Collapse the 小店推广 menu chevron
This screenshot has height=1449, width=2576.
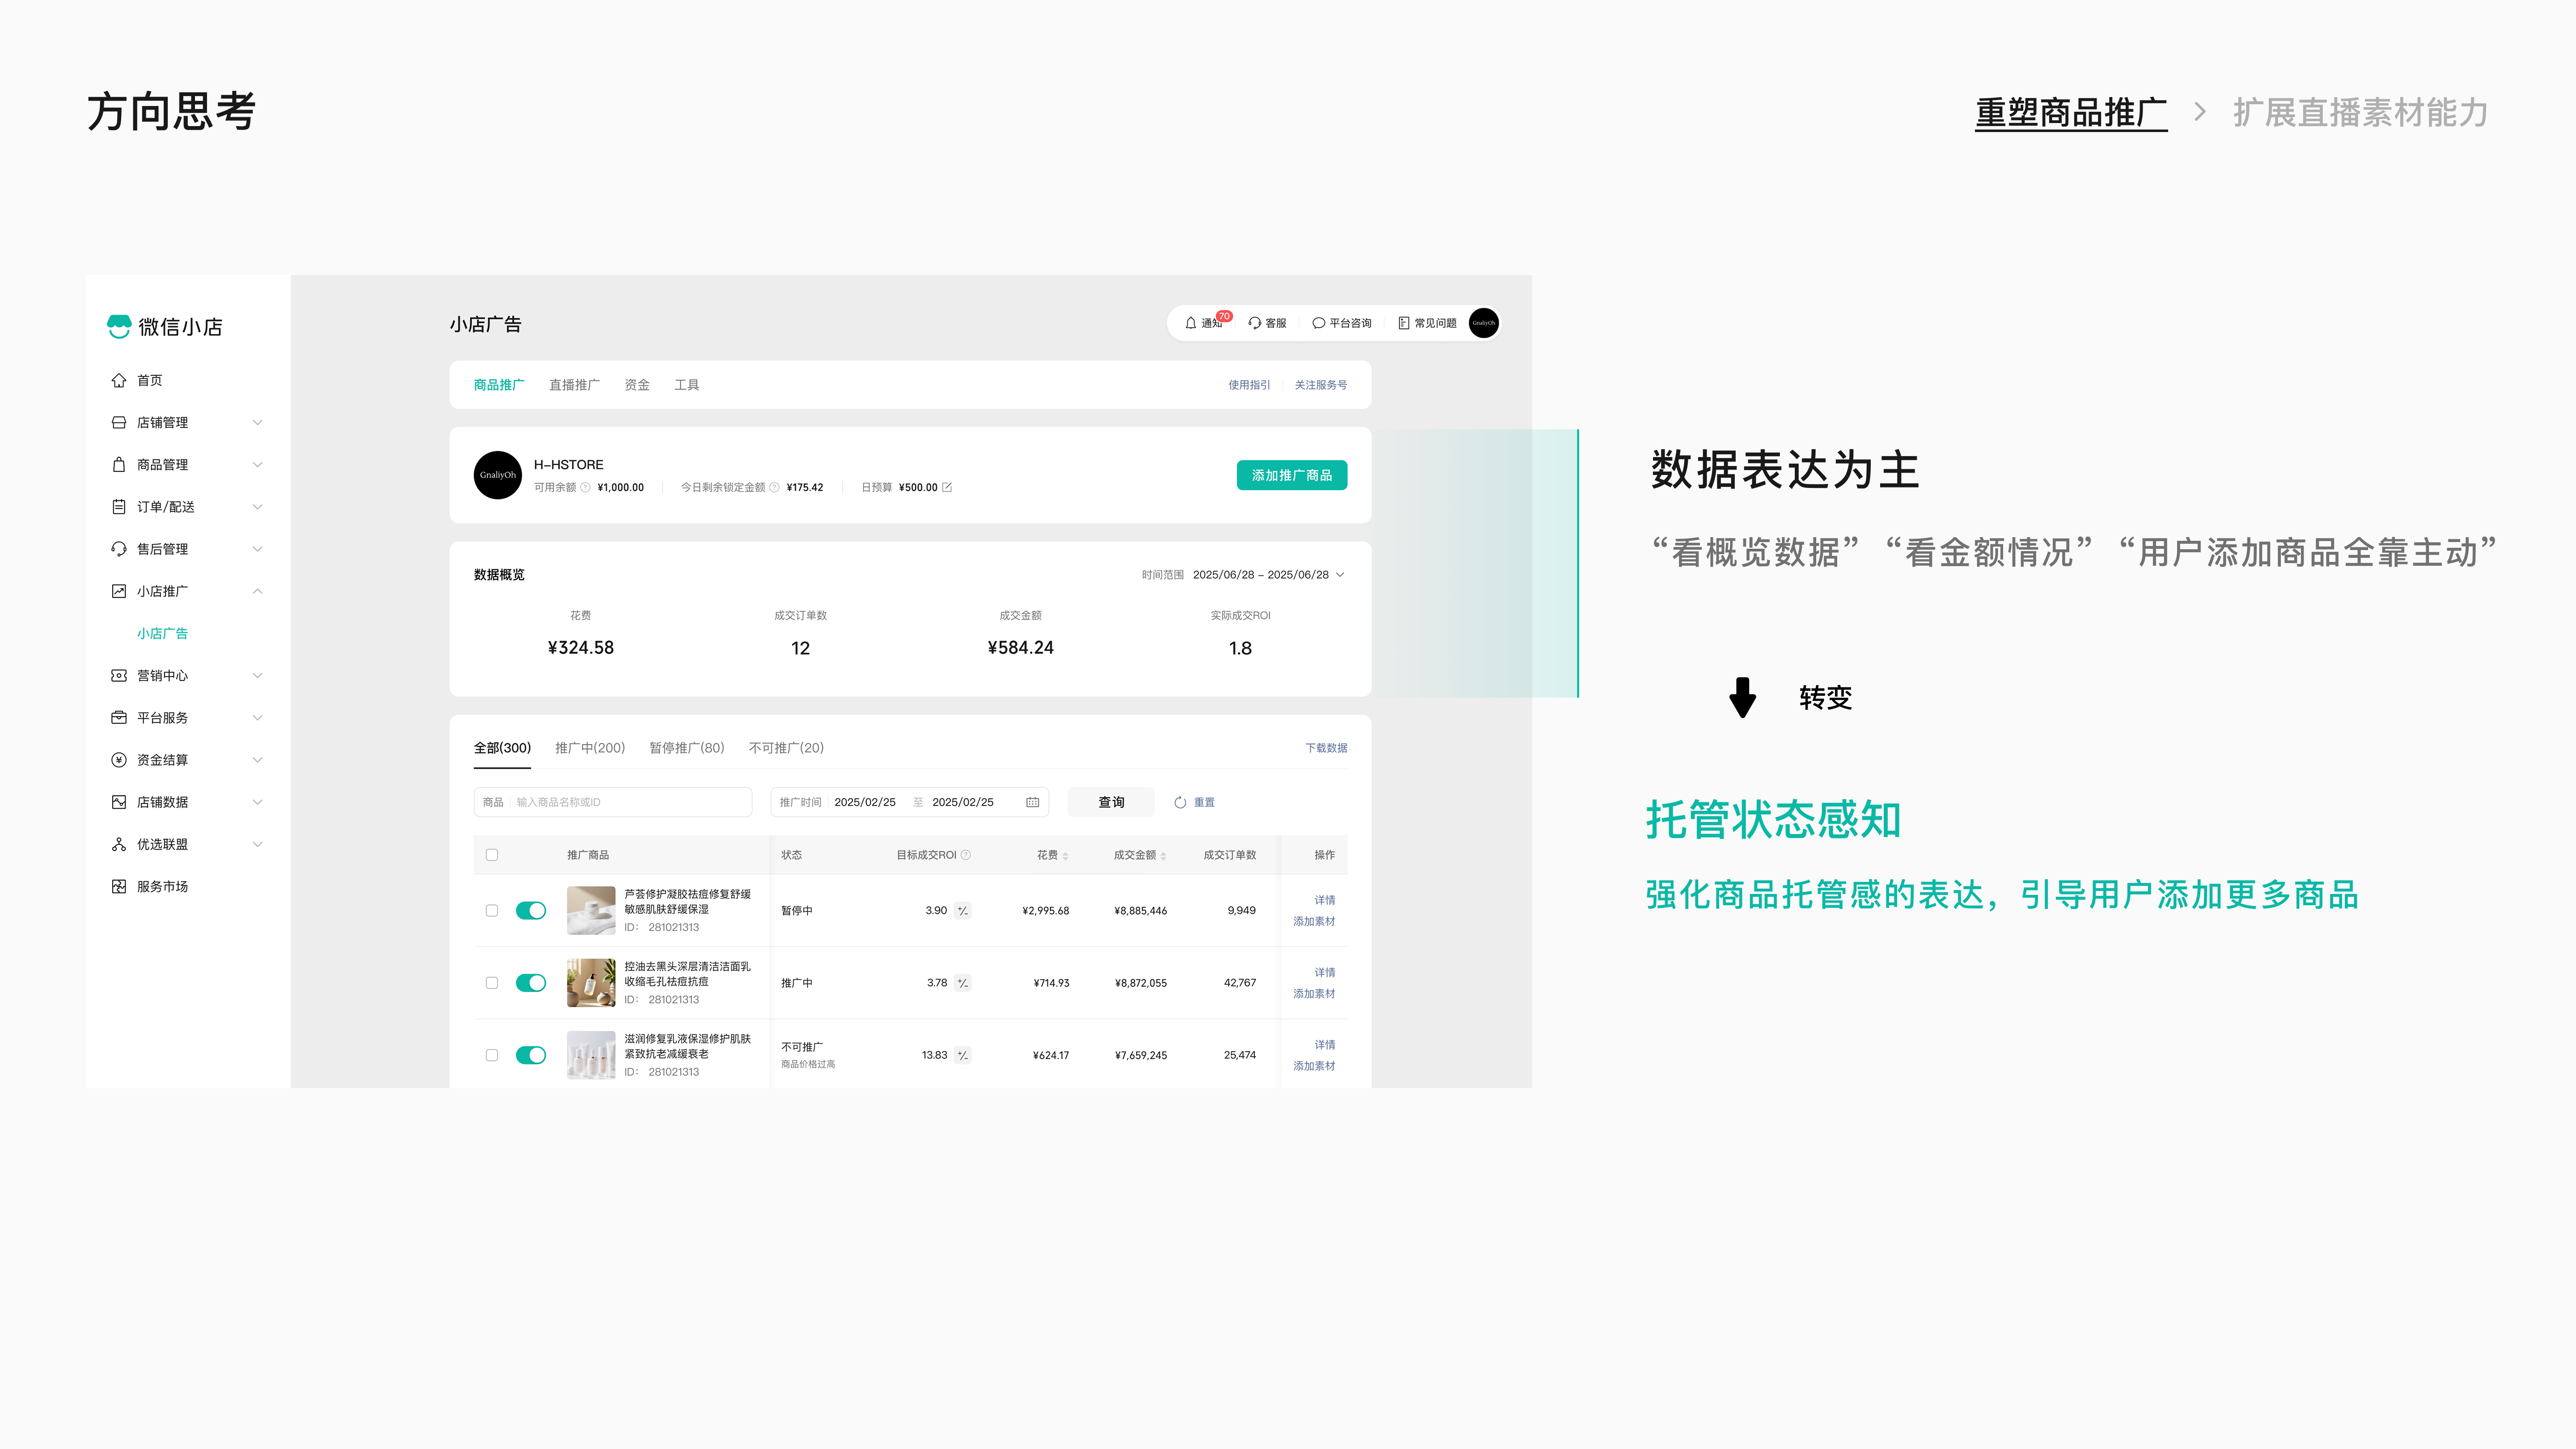point(257,591)
